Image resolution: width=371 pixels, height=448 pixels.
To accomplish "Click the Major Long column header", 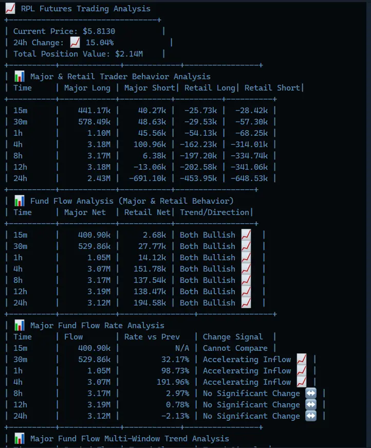I will 87,88.
